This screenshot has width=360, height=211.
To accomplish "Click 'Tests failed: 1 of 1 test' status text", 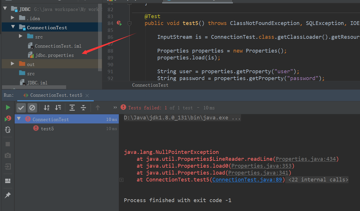I will point(160,108).
